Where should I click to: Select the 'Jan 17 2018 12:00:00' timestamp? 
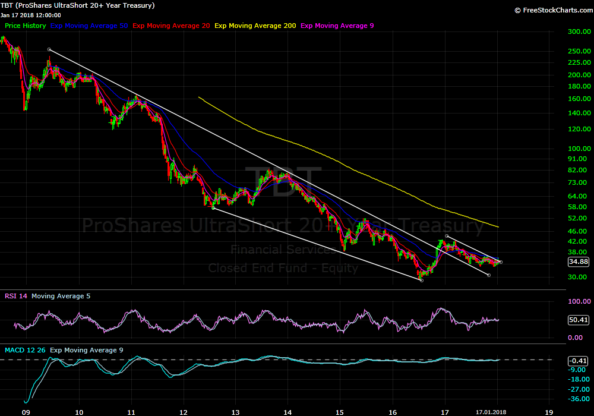coord(31,15)
